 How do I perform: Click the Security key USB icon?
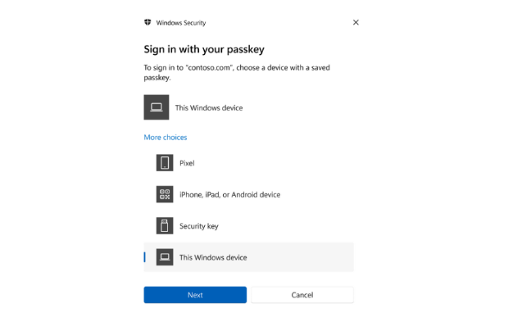[x=165, y=226]
